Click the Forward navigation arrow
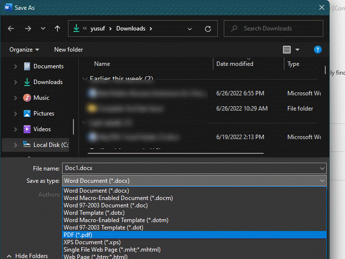Viewport: 345px width, 259px height. click(x=28, y=29)
